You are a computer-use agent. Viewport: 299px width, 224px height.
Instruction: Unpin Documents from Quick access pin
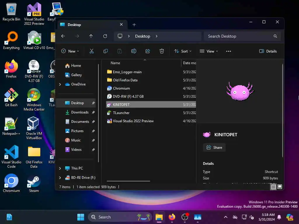[x=93, y=122]
